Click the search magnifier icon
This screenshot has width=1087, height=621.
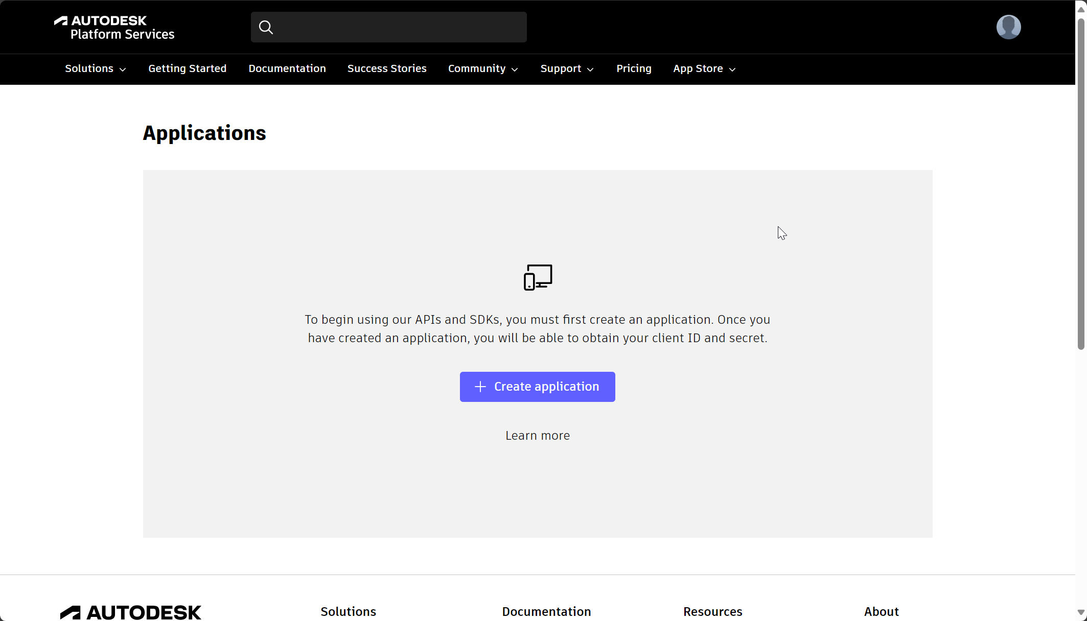[266, 27]
